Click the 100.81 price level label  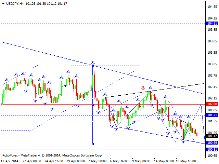[x=212, y=150]
